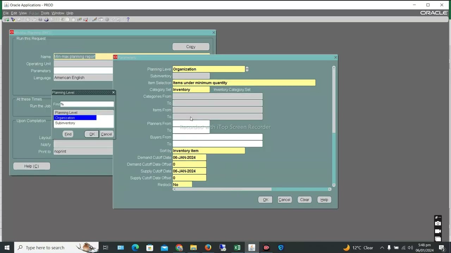Click the Demand Cutoff Date Offset field
The width and height of the screenshot is (451, 253).
[x=189, y=164]
